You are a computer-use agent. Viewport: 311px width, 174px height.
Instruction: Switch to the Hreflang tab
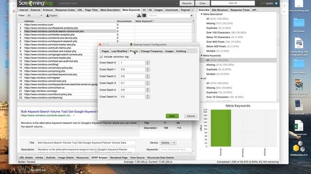pos(181,51)
